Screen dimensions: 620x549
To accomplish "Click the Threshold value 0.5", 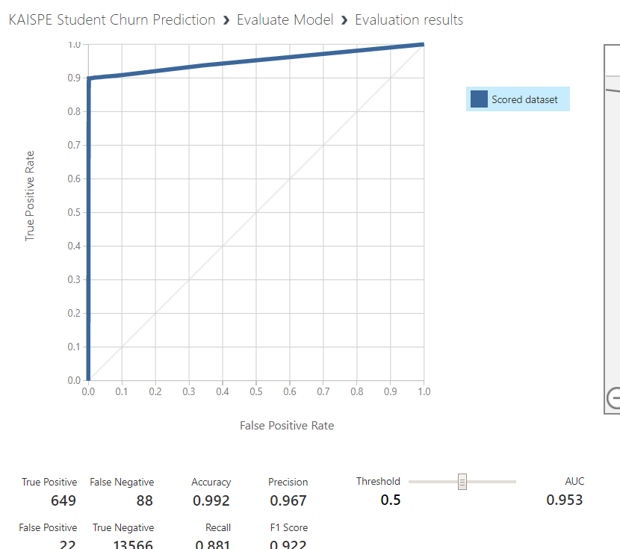I will click(391, 500).
